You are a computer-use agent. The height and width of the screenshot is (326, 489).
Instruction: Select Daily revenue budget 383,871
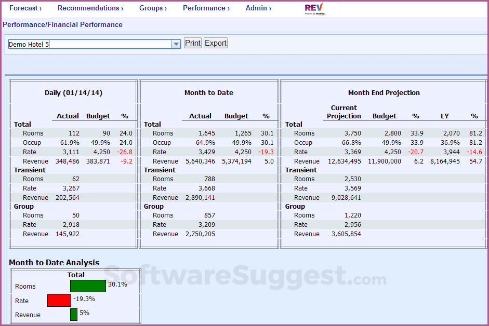tap(98, 161)
